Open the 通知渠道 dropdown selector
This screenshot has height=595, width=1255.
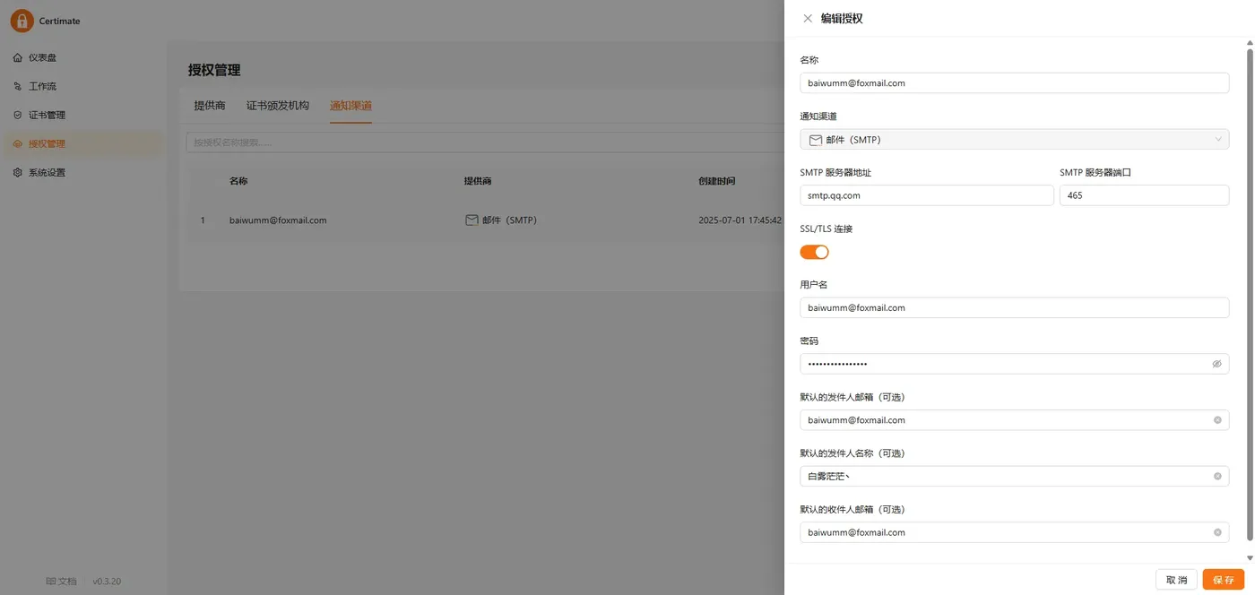tap(1014, 139)
